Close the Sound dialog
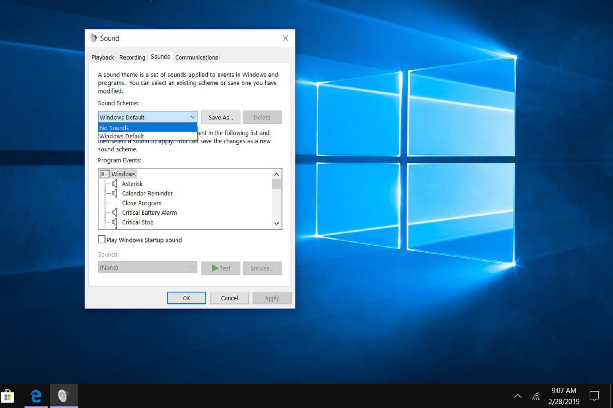Viewport: 613px width, 408px height. pos(285,38)
